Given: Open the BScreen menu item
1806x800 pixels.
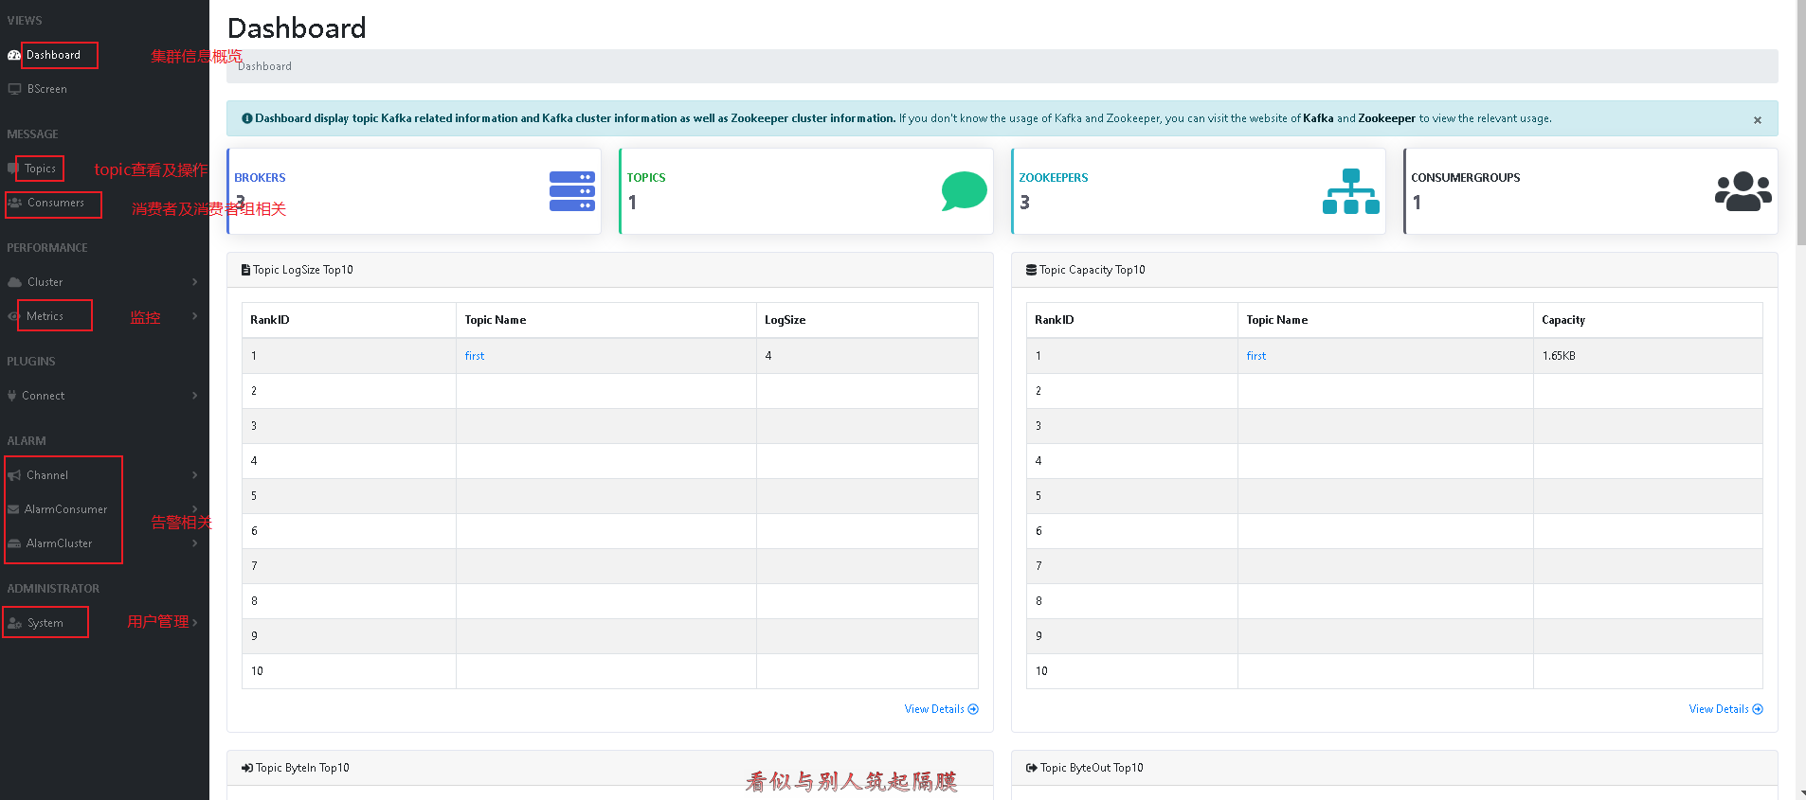Looking at the screenshot, I should coord(47,89).
